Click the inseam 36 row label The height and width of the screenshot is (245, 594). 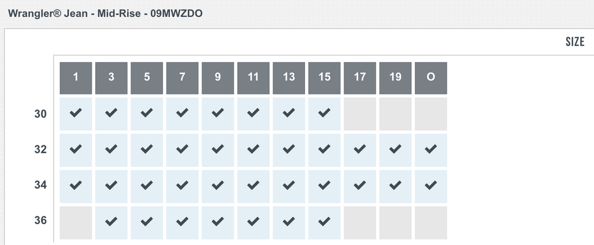[39, 221]
